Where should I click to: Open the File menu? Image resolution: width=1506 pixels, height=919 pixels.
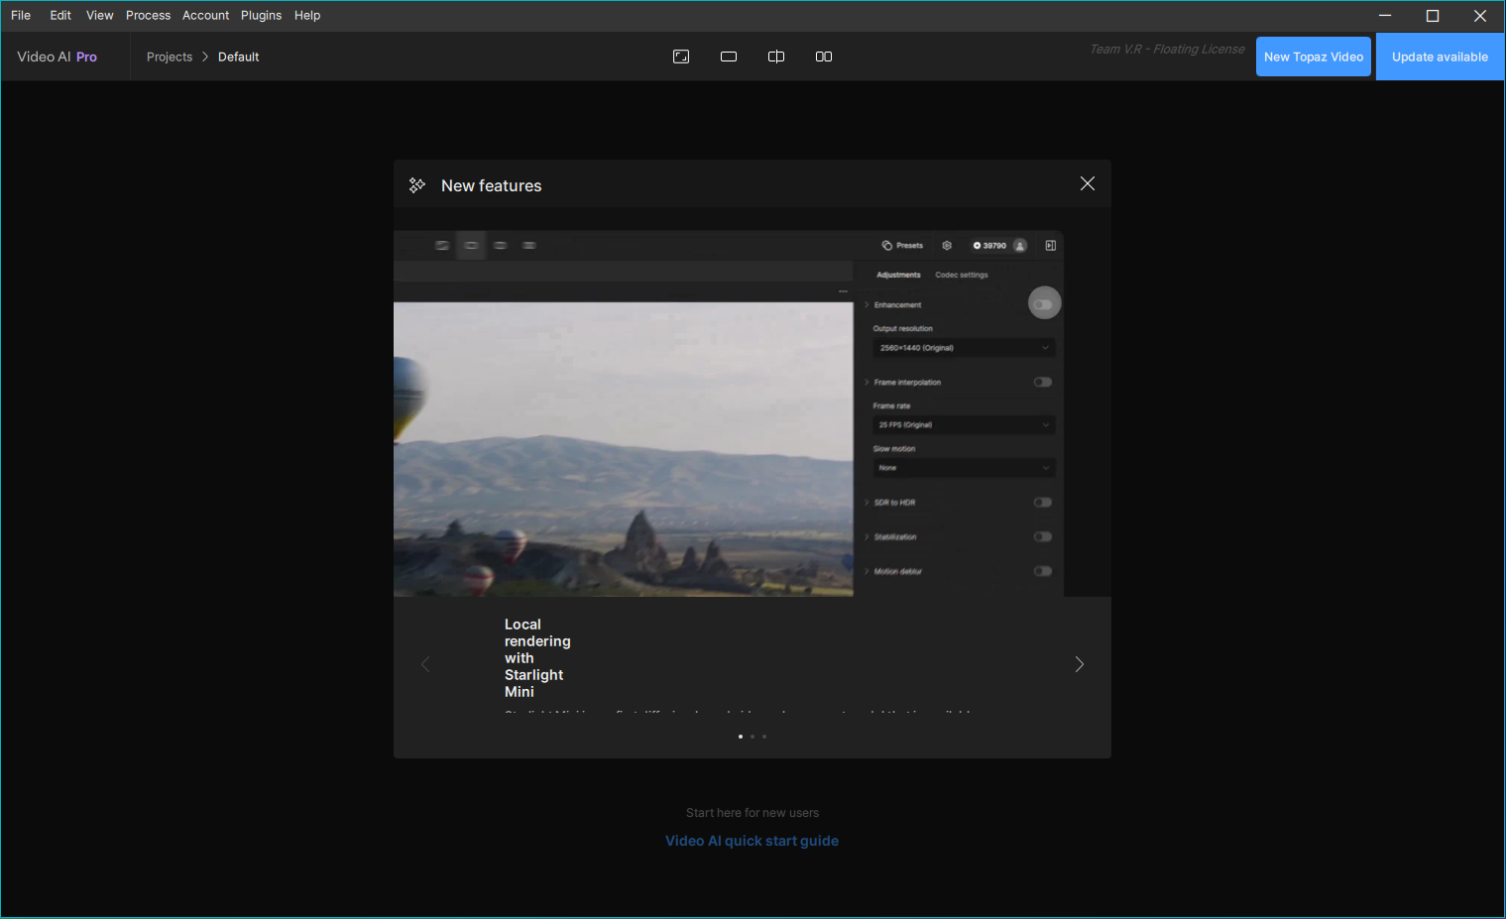[x=21, y=15]
